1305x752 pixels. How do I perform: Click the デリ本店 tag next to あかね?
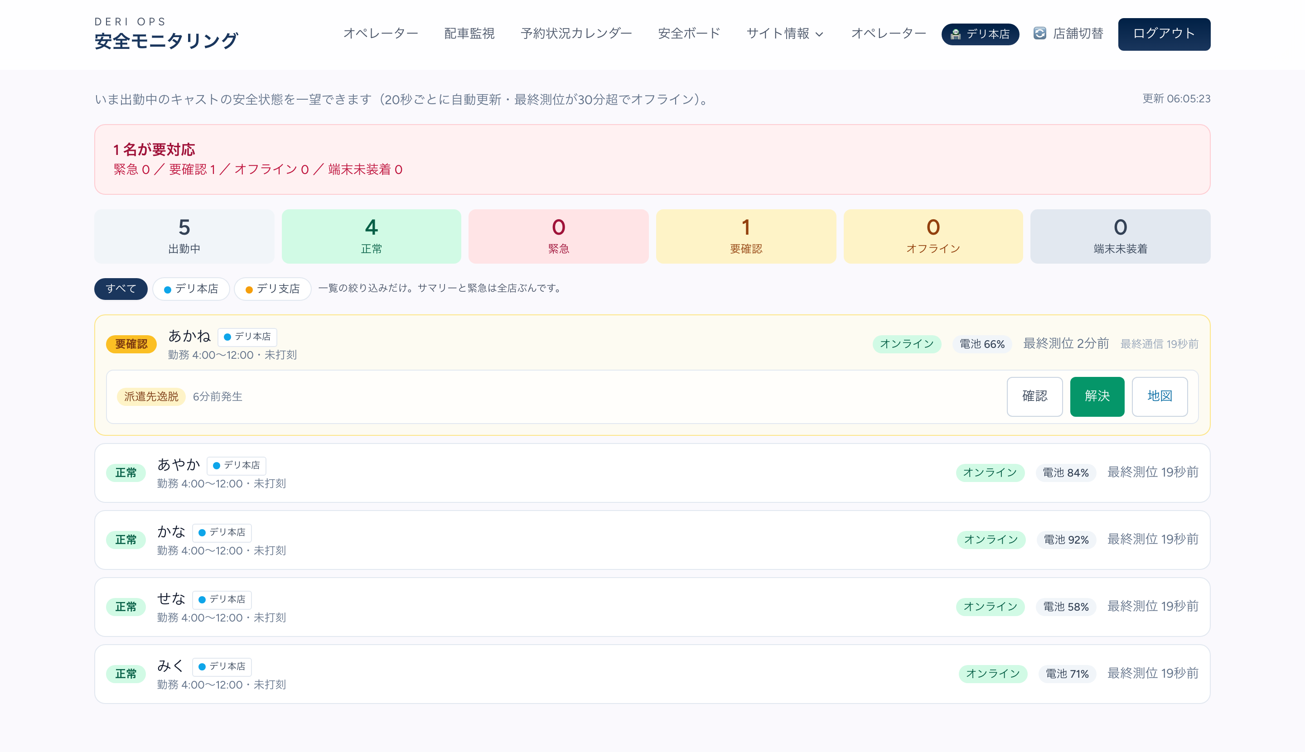click(x=247, y=337)
